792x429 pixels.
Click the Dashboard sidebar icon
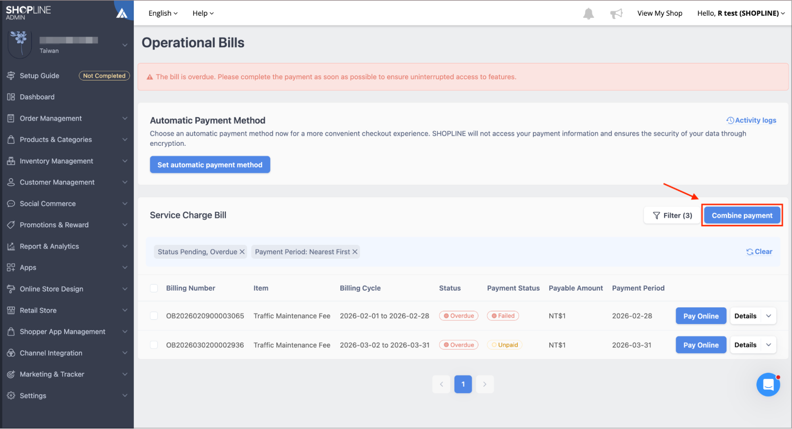pos(11,97)
